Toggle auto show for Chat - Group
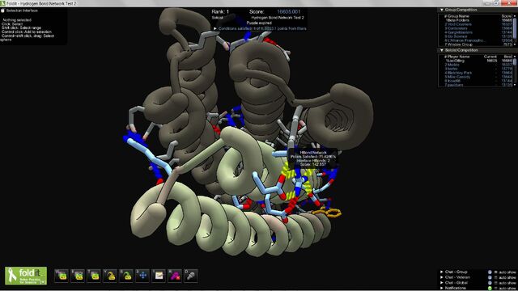This screenshot has width=518, height=291. pyautogui.click(x=495, y=272)
